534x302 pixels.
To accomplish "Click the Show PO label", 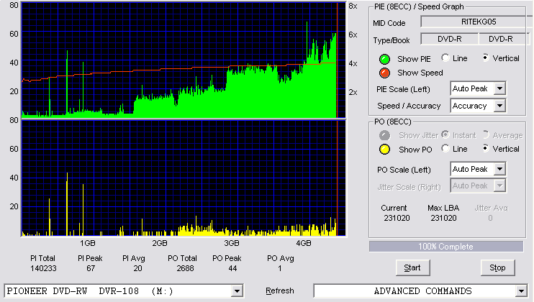I will (x=415, y=150).
